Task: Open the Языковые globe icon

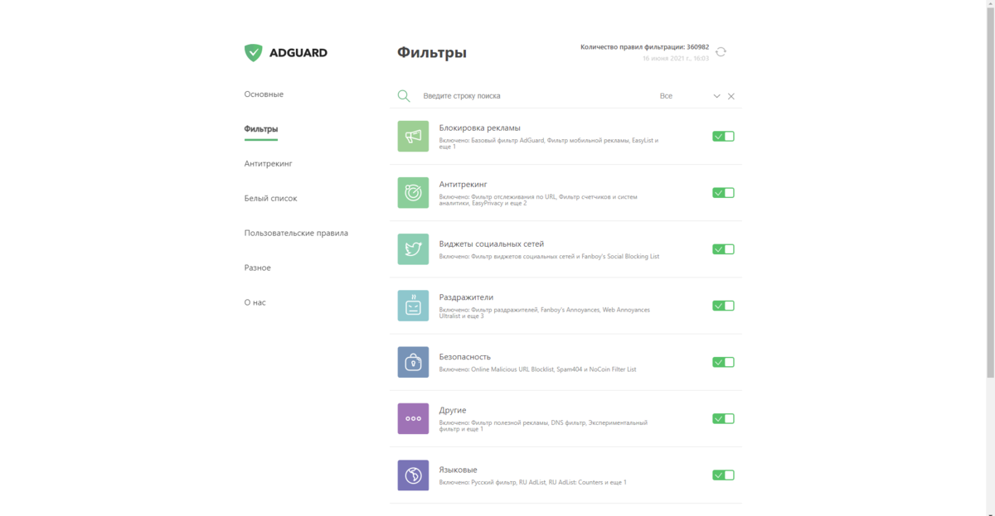Action: click(x=413, y=475)
